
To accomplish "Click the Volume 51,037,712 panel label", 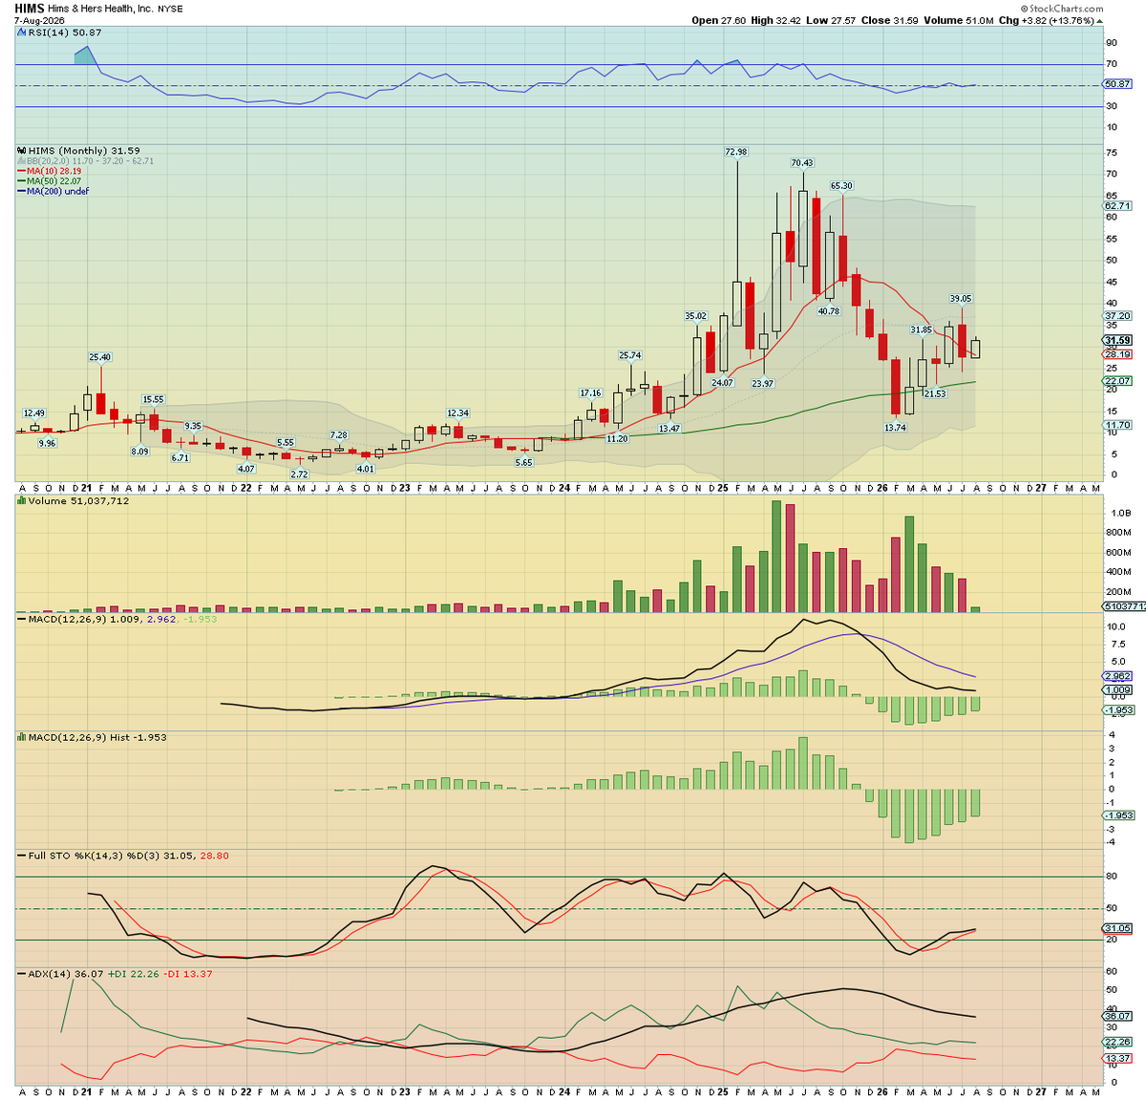I will [x=78, y=500].
